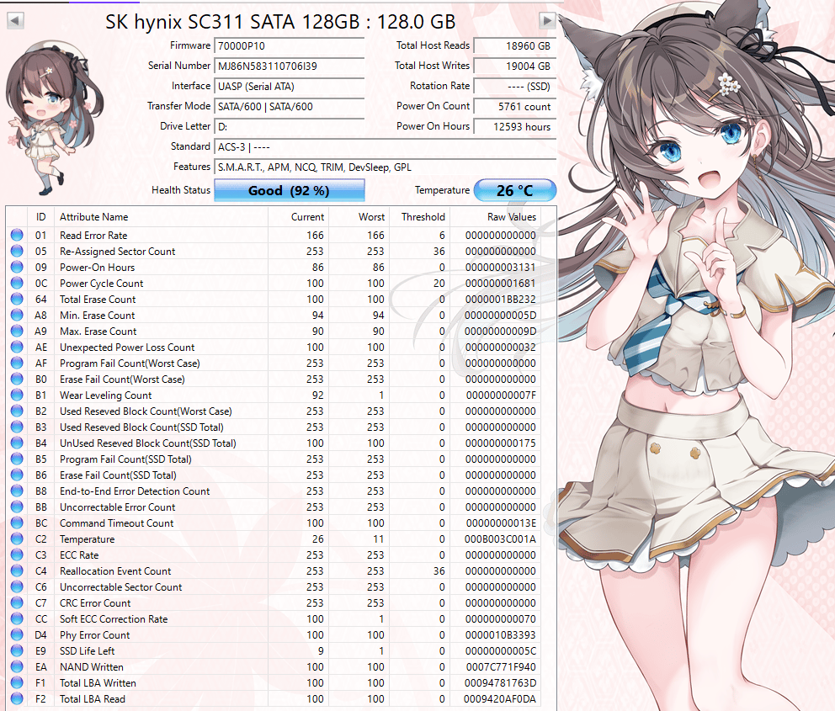This screenshot has height=711, width=835.
Task: Click raw value 0000001BB232 of Total Erase Count
Action: tap(501, 299)
